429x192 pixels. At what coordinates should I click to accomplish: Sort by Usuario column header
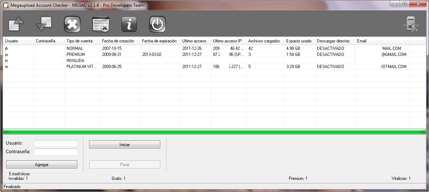point(18,41)
